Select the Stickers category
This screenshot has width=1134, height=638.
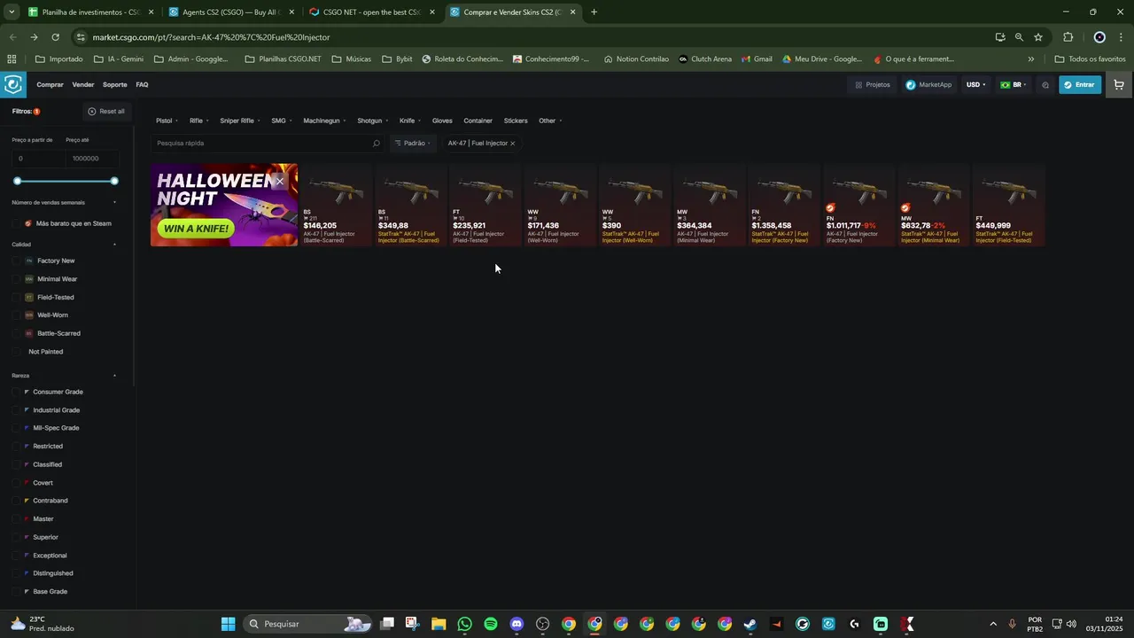[x=516, y=121]
